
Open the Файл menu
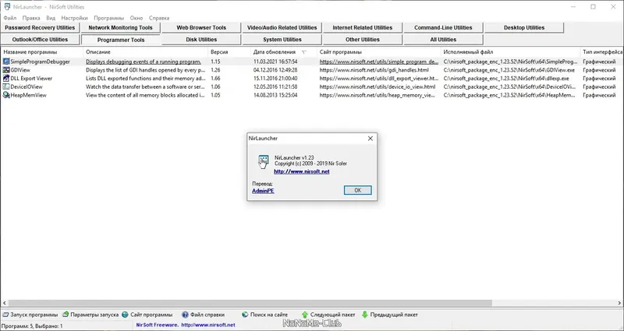[10, 18]
